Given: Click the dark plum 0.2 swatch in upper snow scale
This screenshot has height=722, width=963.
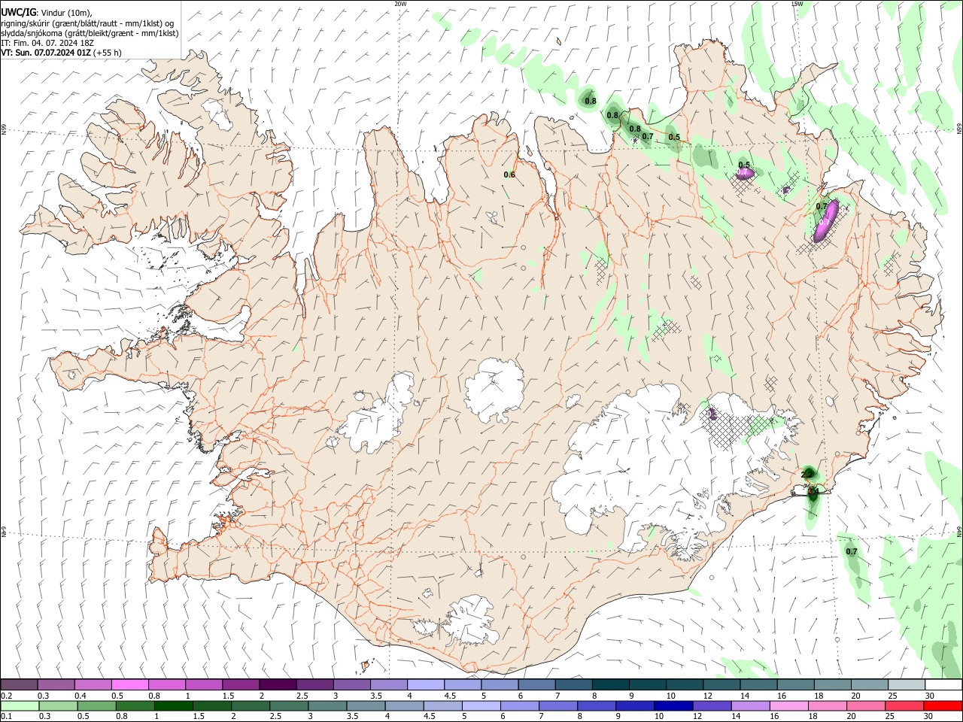Looking at the screenshot, I should pos(19,684).
